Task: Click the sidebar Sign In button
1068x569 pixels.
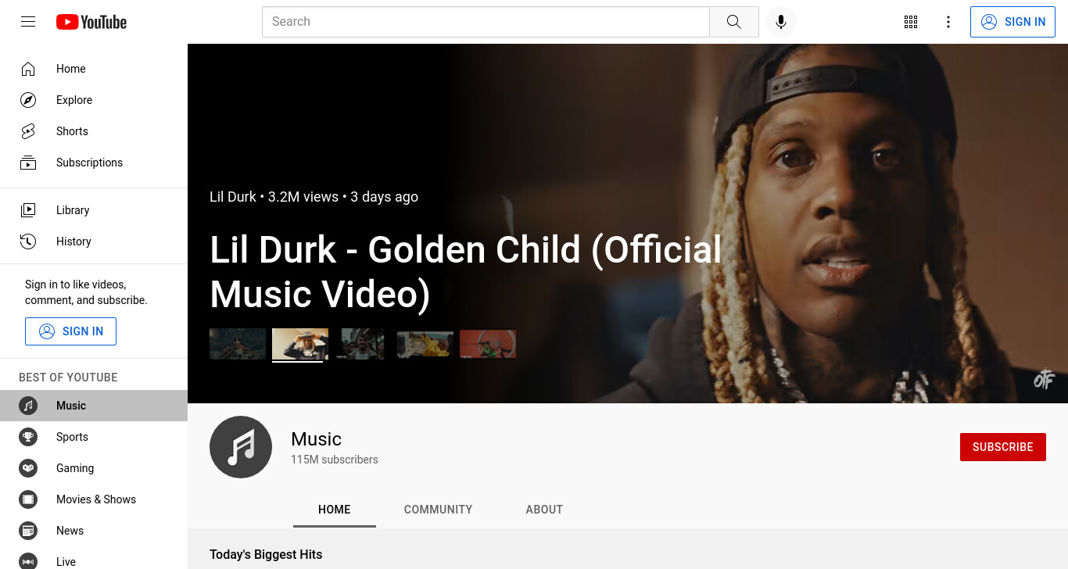Action: click(70, 331)
